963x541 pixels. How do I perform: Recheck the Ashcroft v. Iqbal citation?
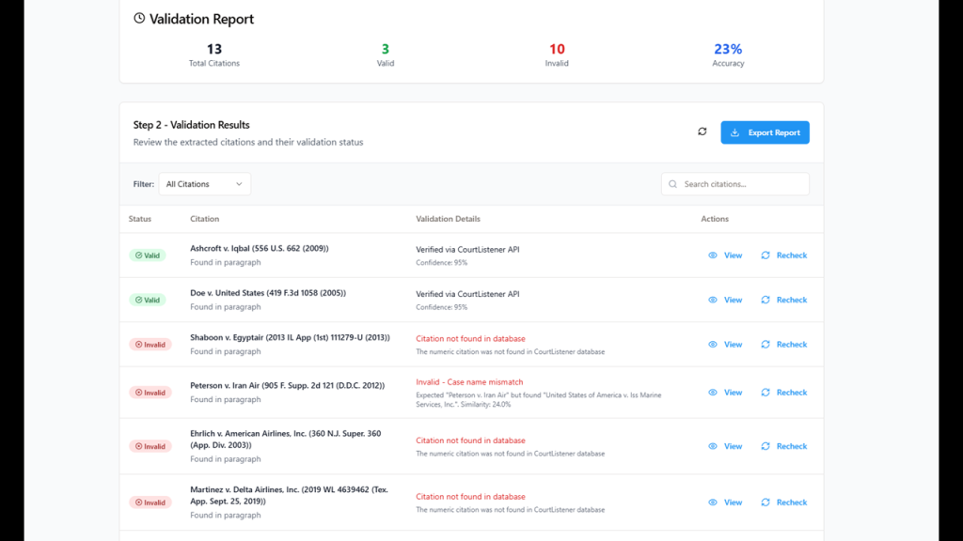(790, 255)
